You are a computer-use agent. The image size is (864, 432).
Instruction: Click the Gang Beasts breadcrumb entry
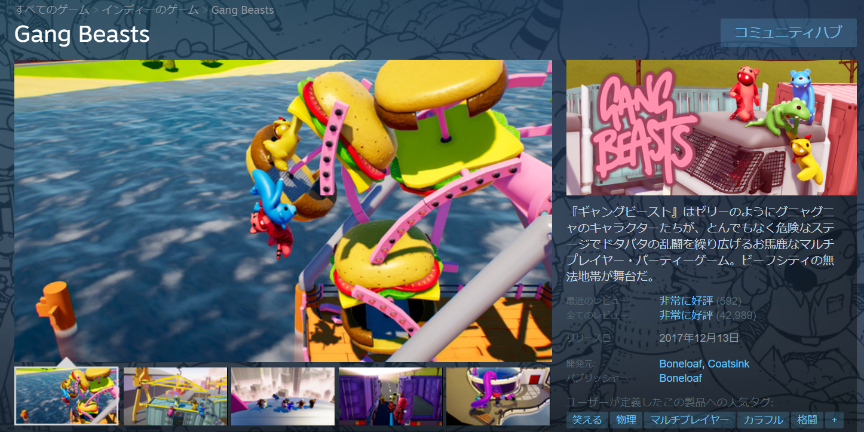pyautogui.click(x=242, y=10)
